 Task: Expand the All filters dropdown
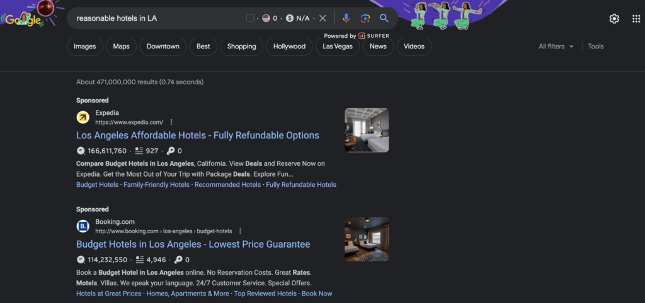[x=556, y=47]
